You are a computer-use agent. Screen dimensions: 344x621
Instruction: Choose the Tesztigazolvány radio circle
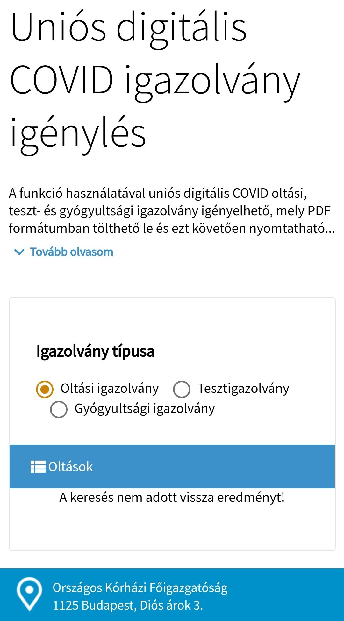click(x=182, y=389)
